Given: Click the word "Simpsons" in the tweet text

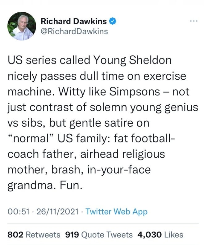Looking at the screenshot, I should coord(135,92).
